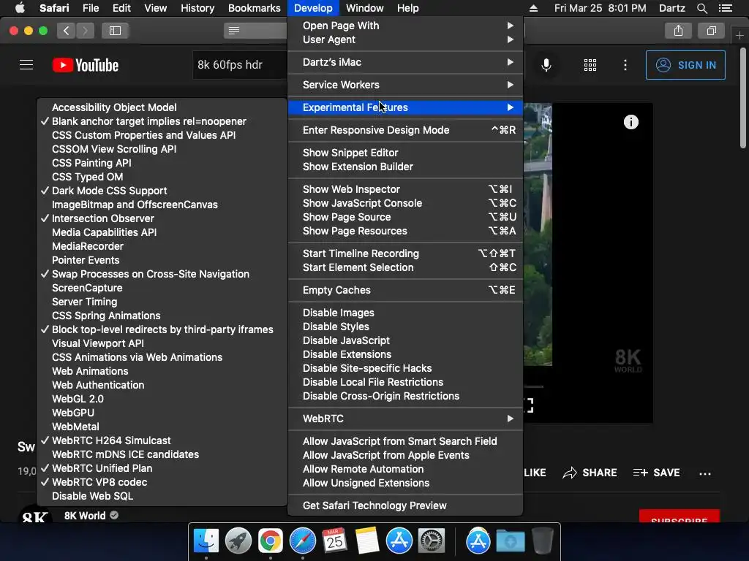Go back with Safari's back arrow
The height and width of the screenshot is (561, 749).
67,31
